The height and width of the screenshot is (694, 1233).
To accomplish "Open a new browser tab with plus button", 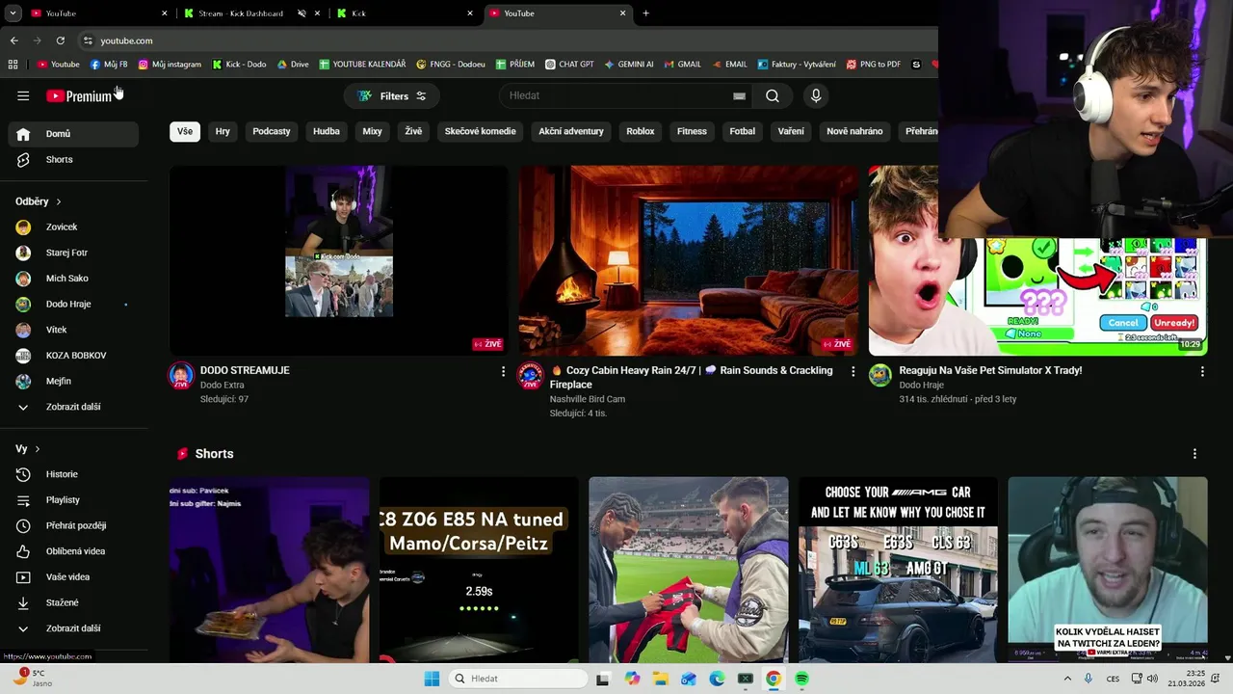I will pyautogui.click(x=645, y=13).
